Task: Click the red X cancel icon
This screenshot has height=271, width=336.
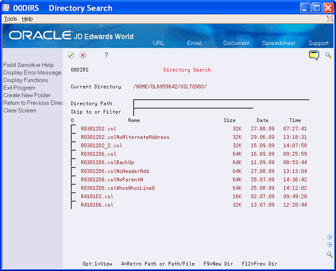Action: [x=83, y=55]
